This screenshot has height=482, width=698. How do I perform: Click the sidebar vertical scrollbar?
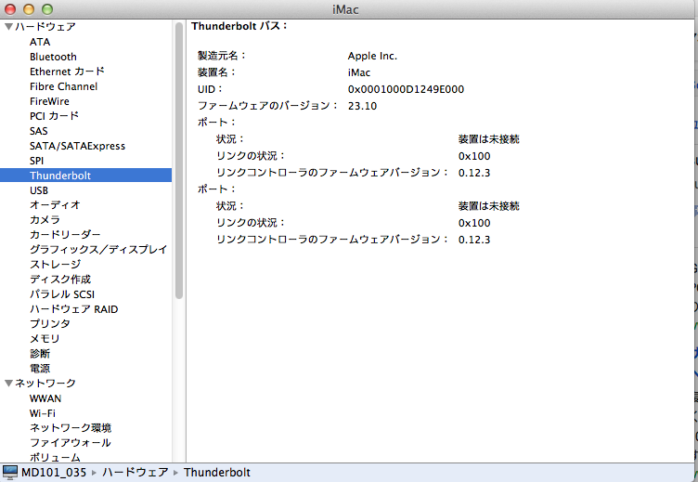point(179,158)
